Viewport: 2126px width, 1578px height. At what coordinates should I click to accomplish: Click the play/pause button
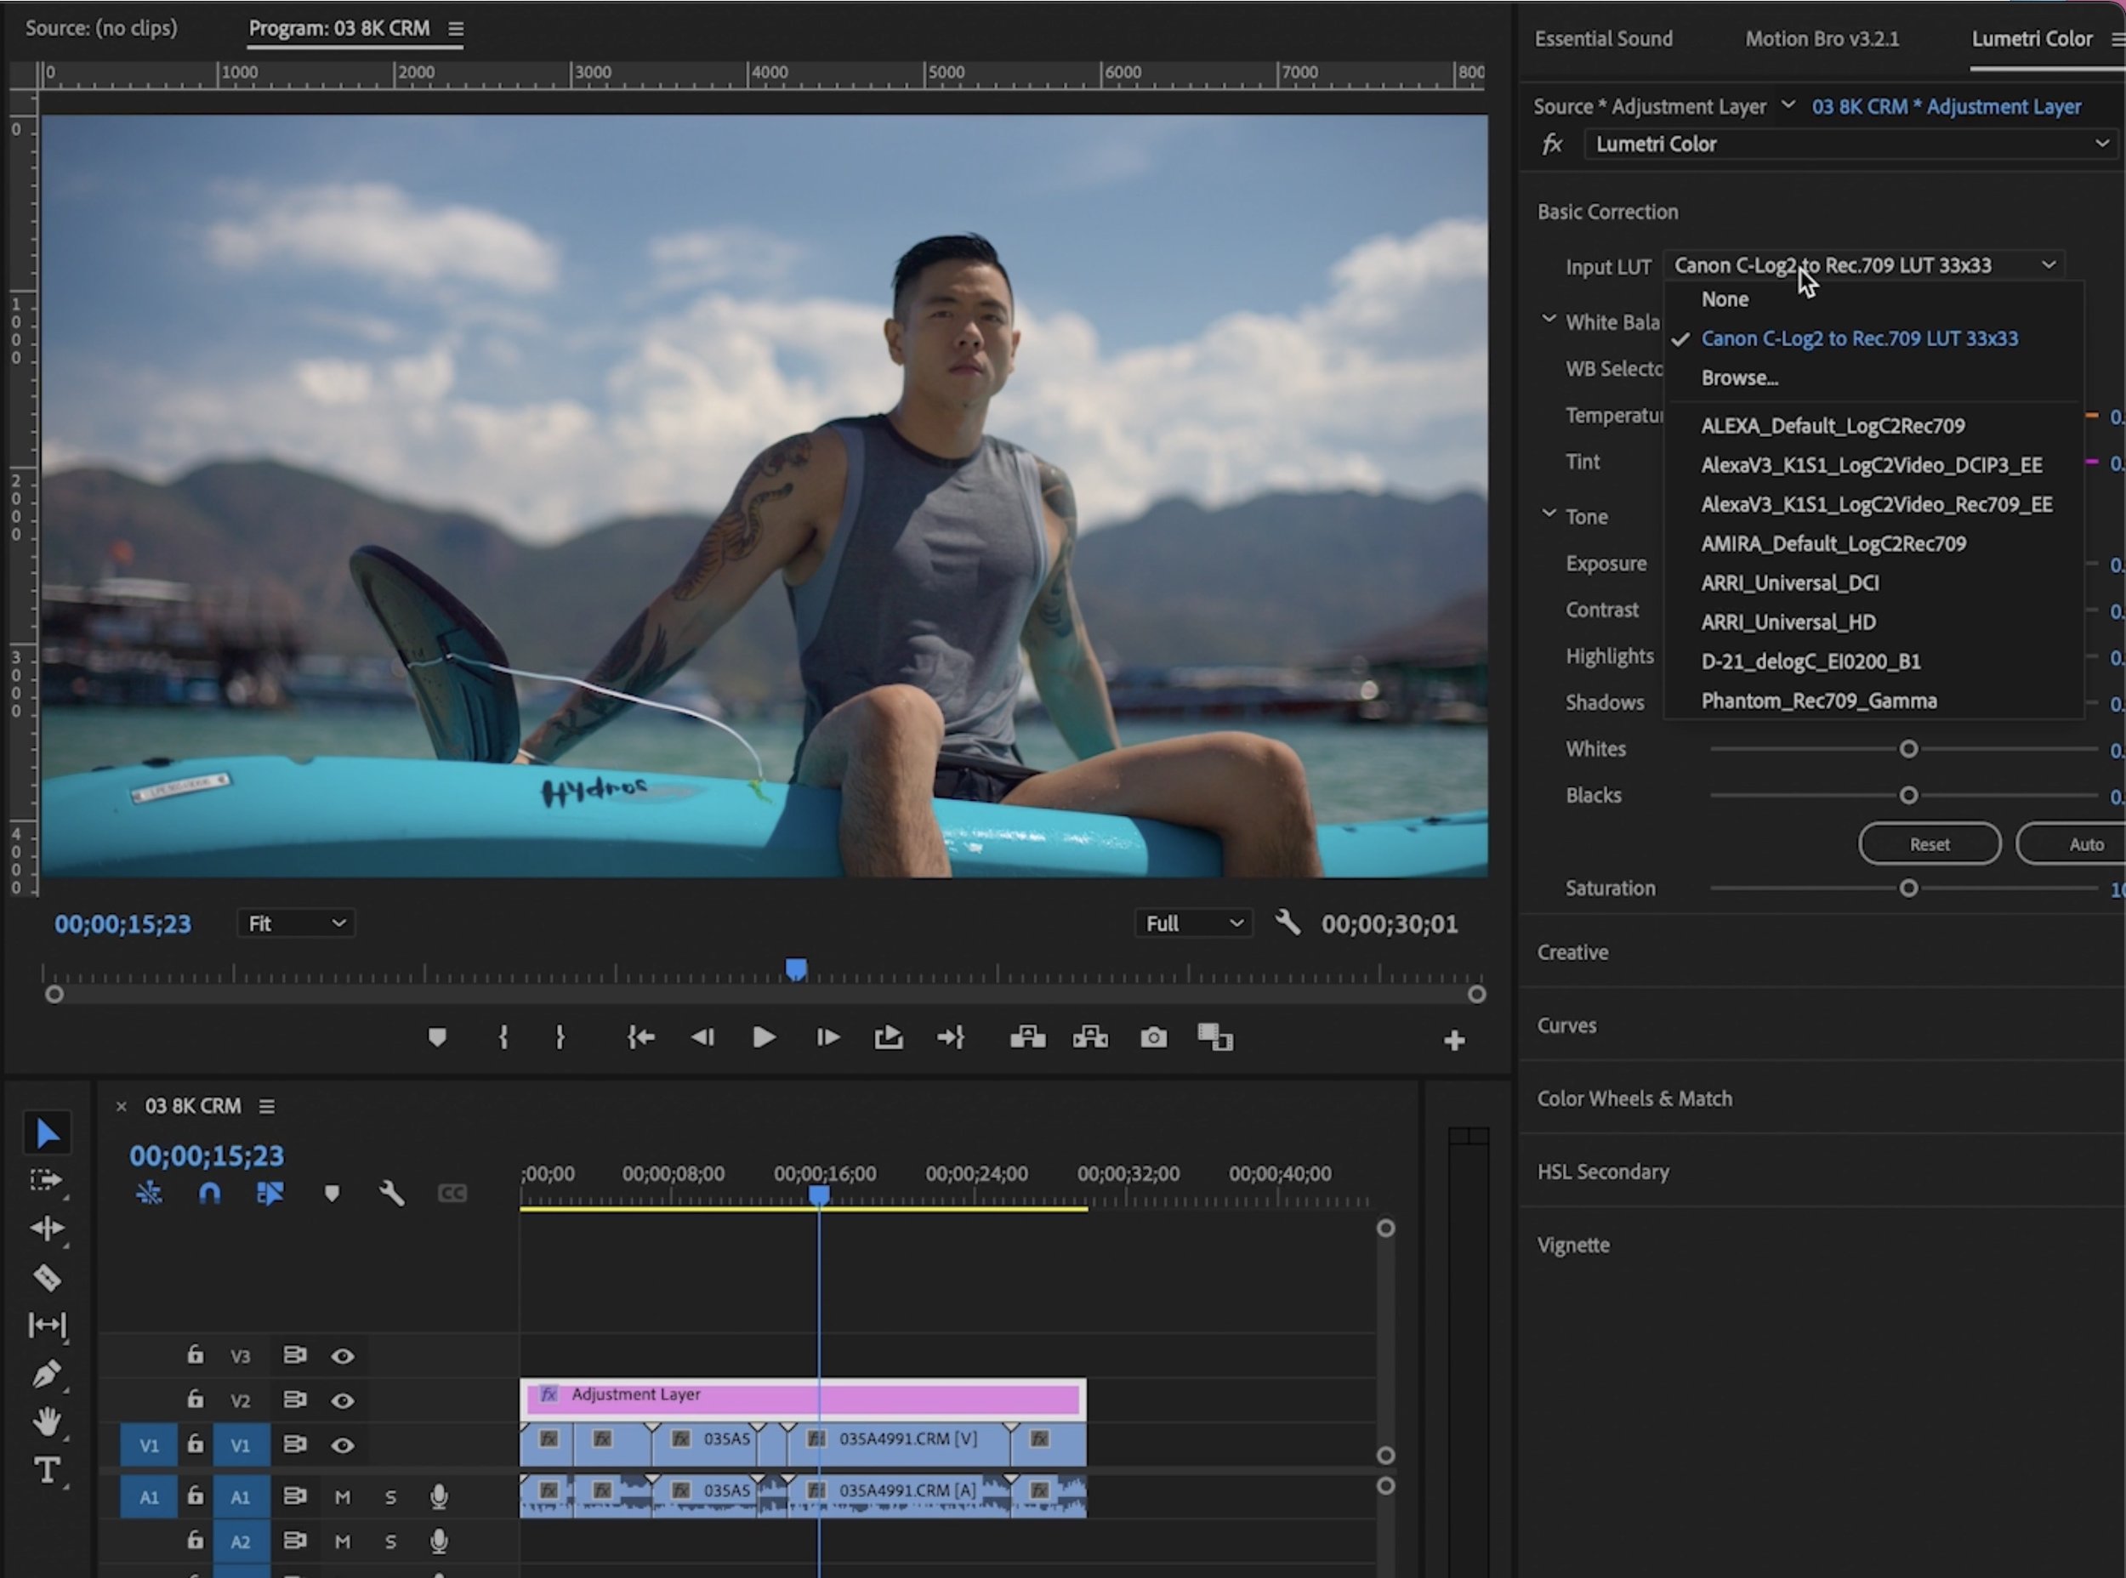point(764,1037)
